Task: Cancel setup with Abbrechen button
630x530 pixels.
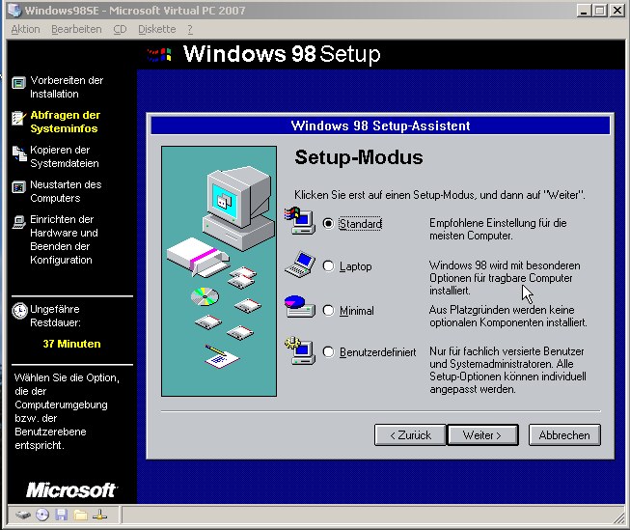Action: 564,435
